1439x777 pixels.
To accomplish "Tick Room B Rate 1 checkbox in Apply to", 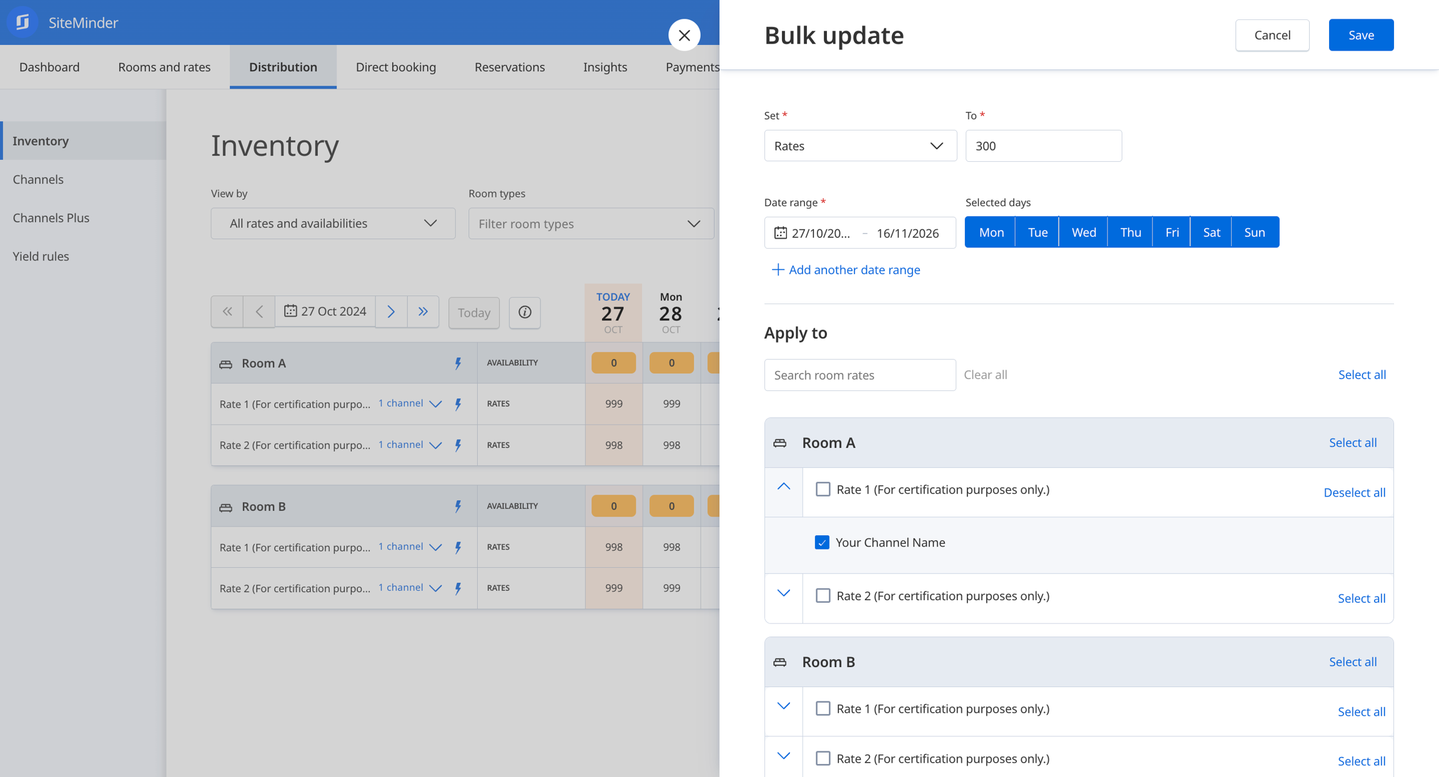I will tap(823, 708).
